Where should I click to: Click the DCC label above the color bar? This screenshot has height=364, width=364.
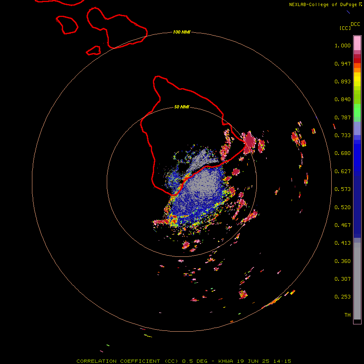click(355, 24)
